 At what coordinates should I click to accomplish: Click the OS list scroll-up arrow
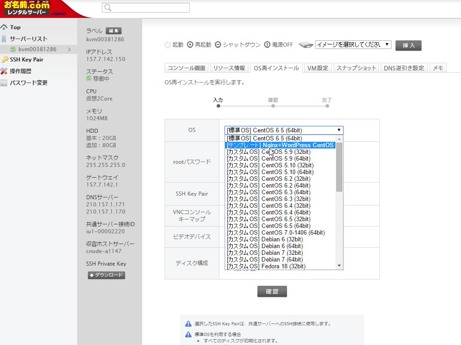pos(339,139)
